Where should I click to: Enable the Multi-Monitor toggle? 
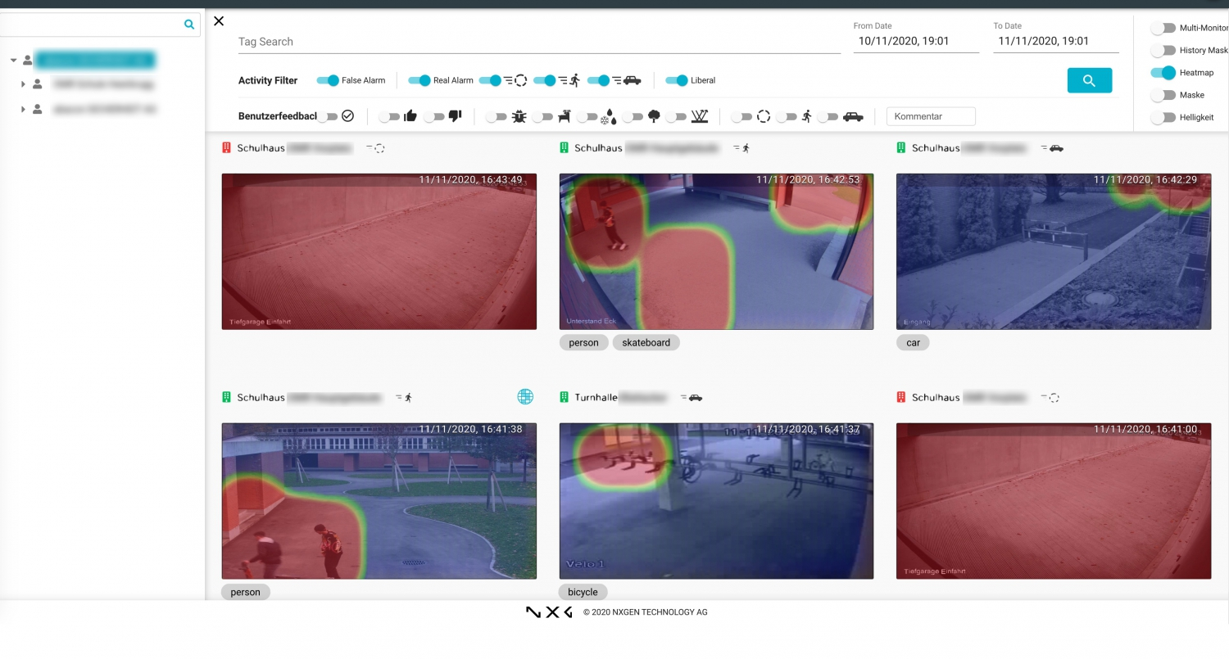(1163, 28)
